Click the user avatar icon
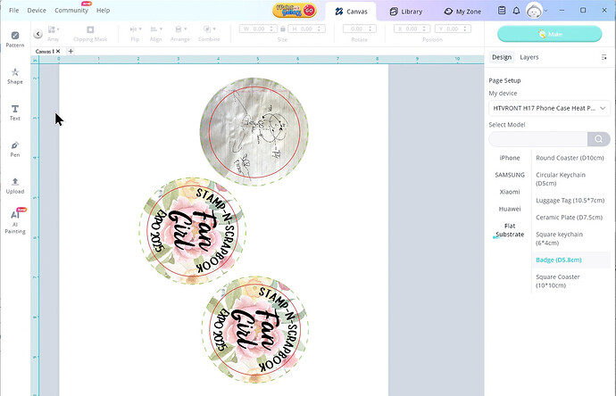 point(533,11)
